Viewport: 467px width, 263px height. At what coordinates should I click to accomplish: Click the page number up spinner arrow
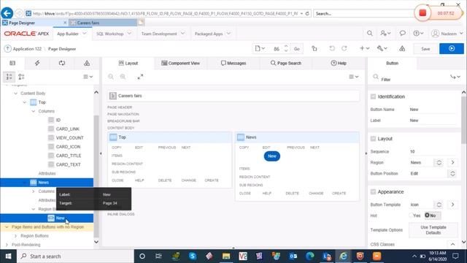[x=286, y=46]
